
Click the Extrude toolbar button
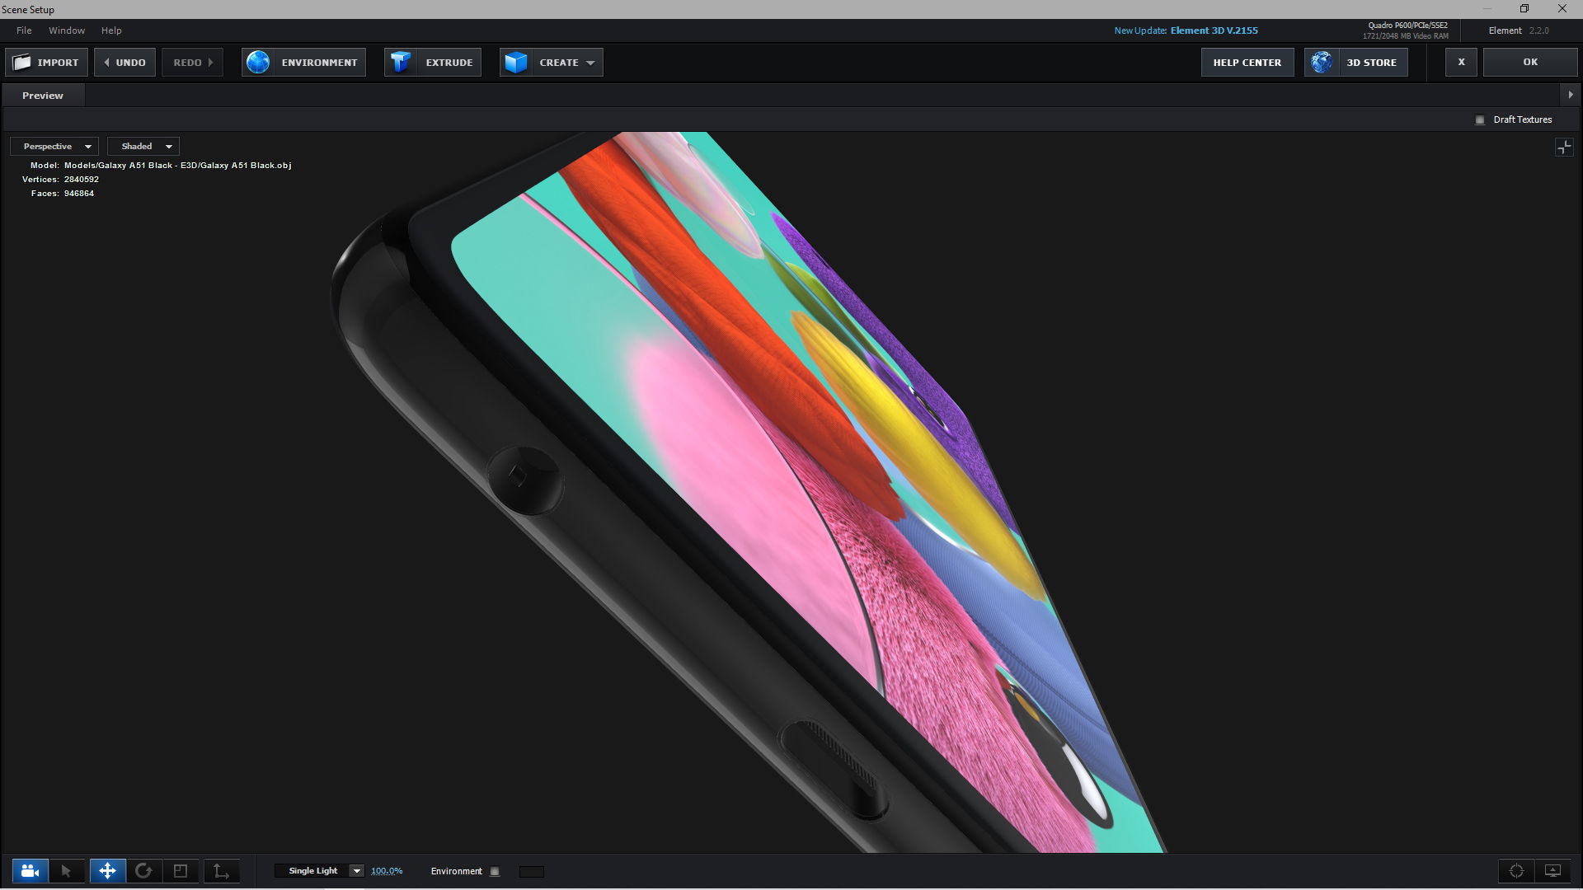[433, 63]
